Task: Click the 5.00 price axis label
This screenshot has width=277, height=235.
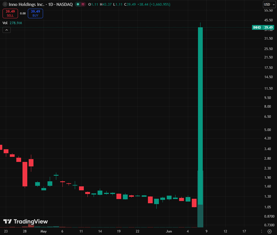Action: (x=267, y=130)
